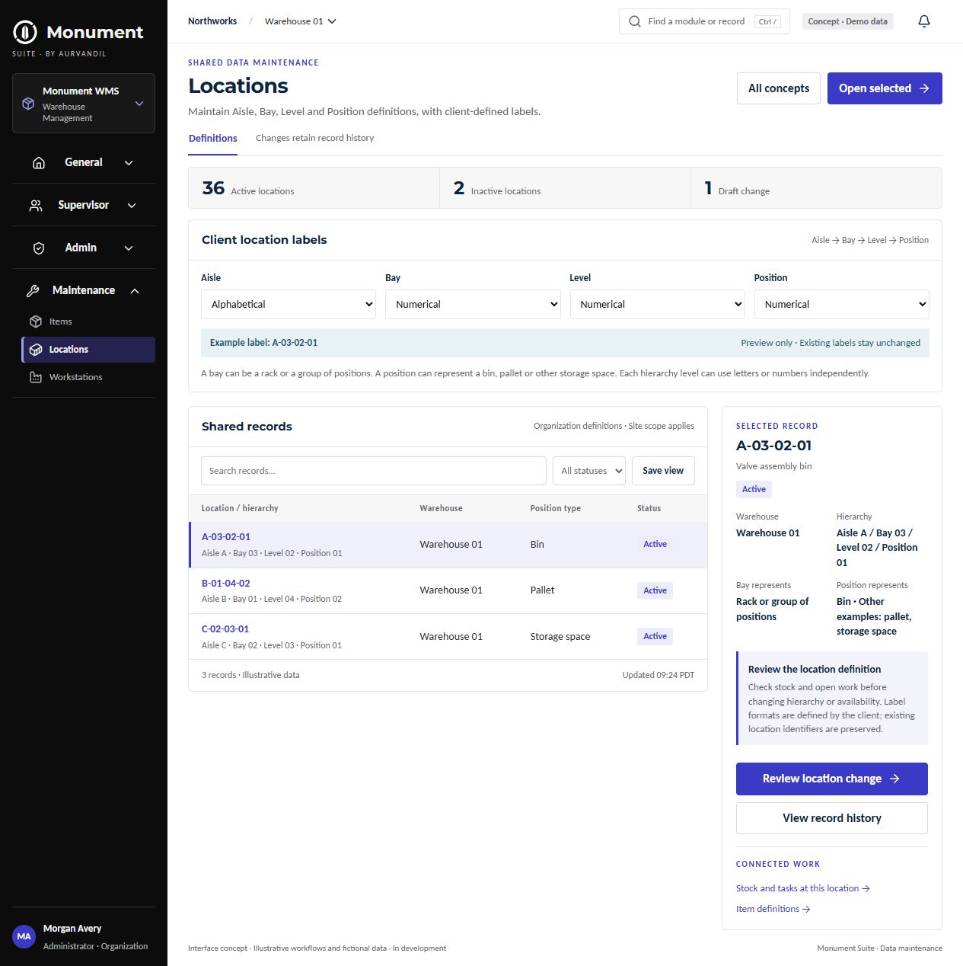Click the Monument logo icon
The width and height of the screenshot is (963, 966).
point(25,32)
